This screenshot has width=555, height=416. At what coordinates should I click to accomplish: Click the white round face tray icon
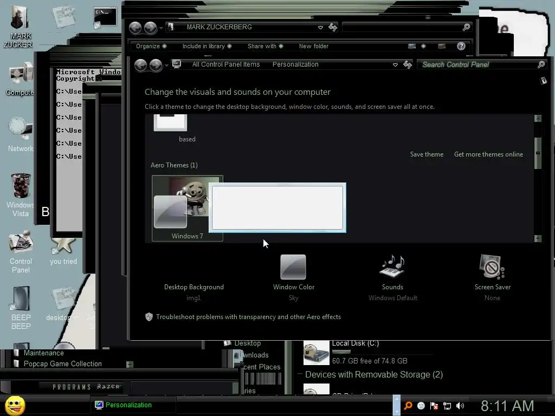(421, 406)
